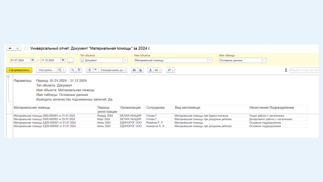Select the 'Вид матпомощи' column header
323x182 pixels.
click(187, 108)
